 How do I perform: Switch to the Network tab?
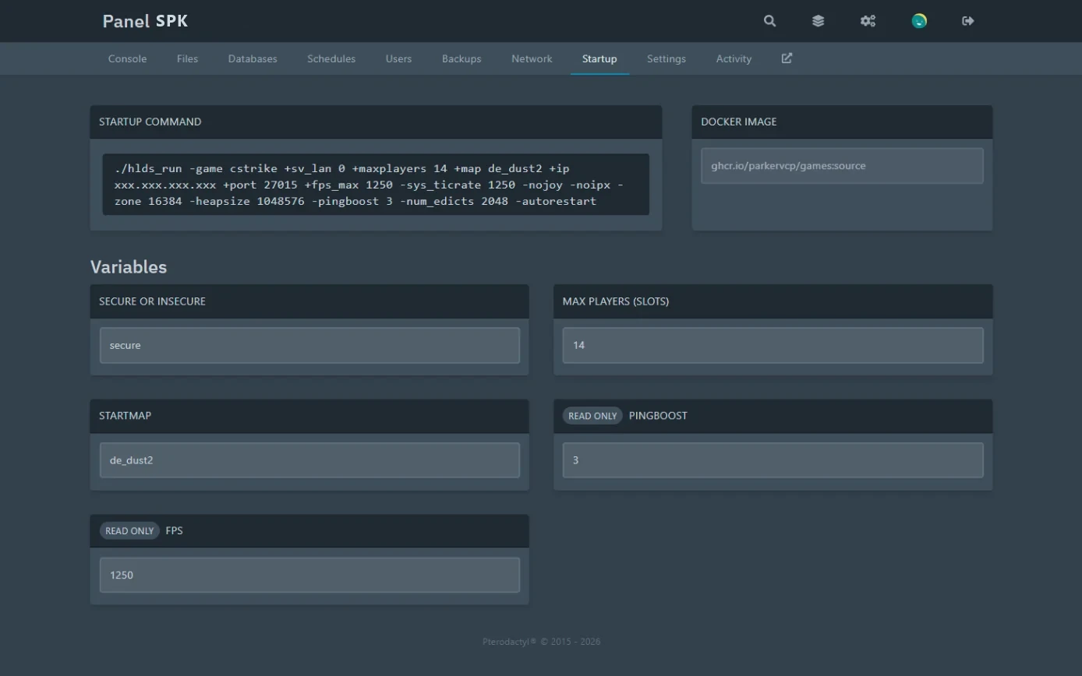(532, 58)
